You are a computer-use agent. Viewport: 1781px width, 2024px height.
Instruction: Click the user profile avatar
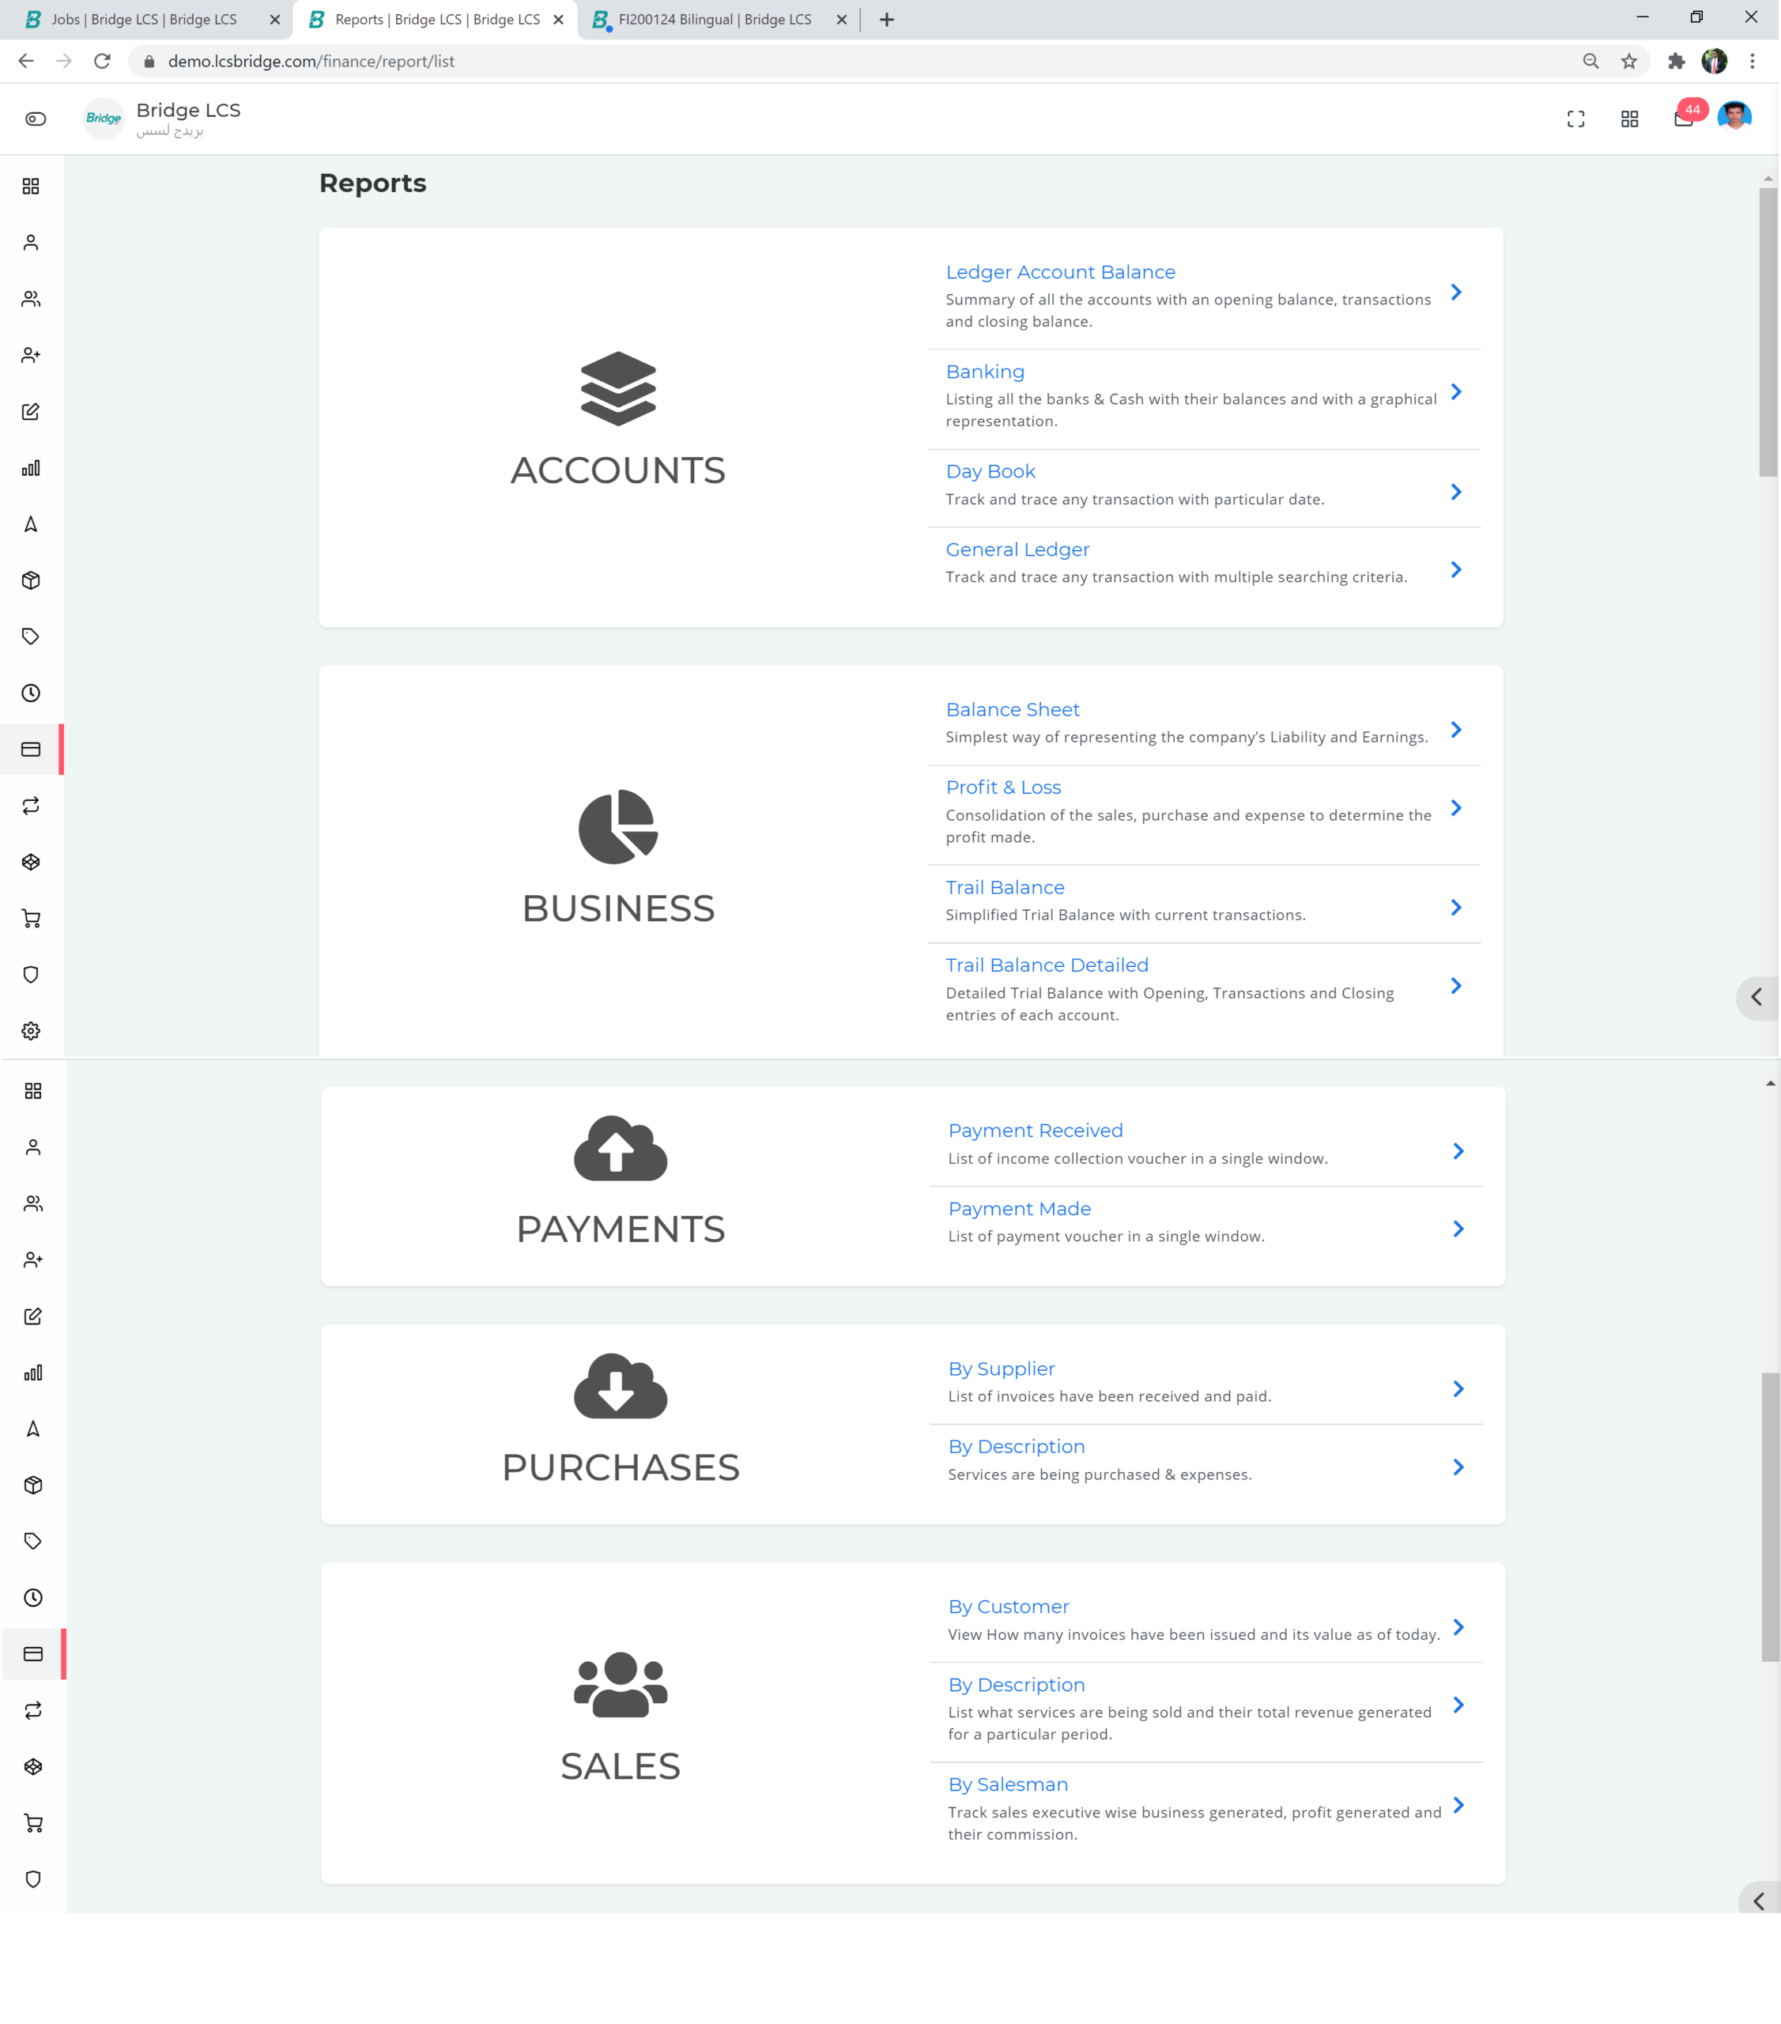pos(1734,117)
